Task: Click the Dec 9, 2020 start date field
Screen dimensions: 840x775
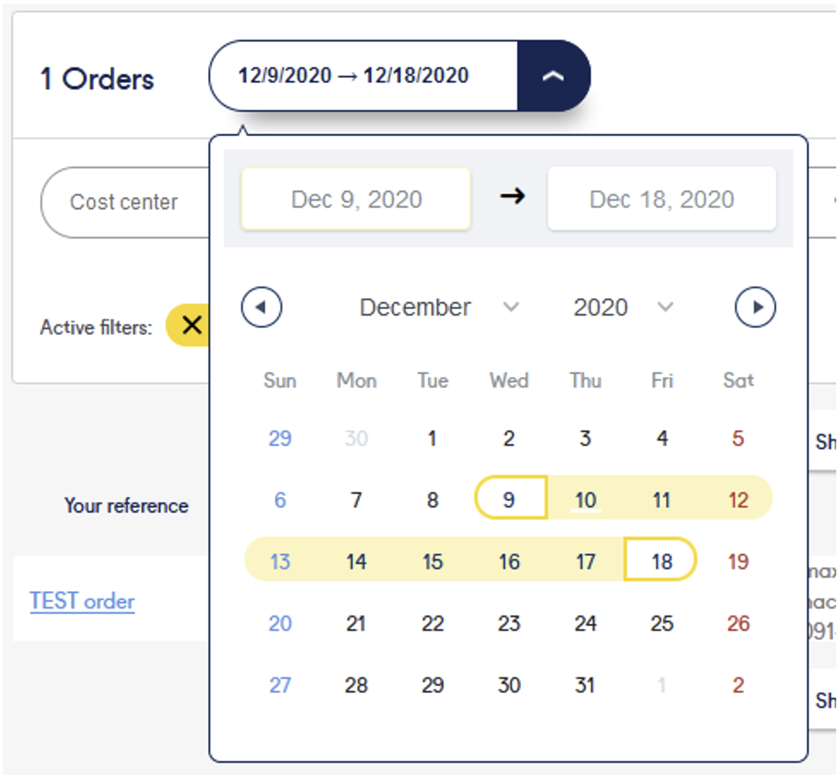Action: [356, 199]
